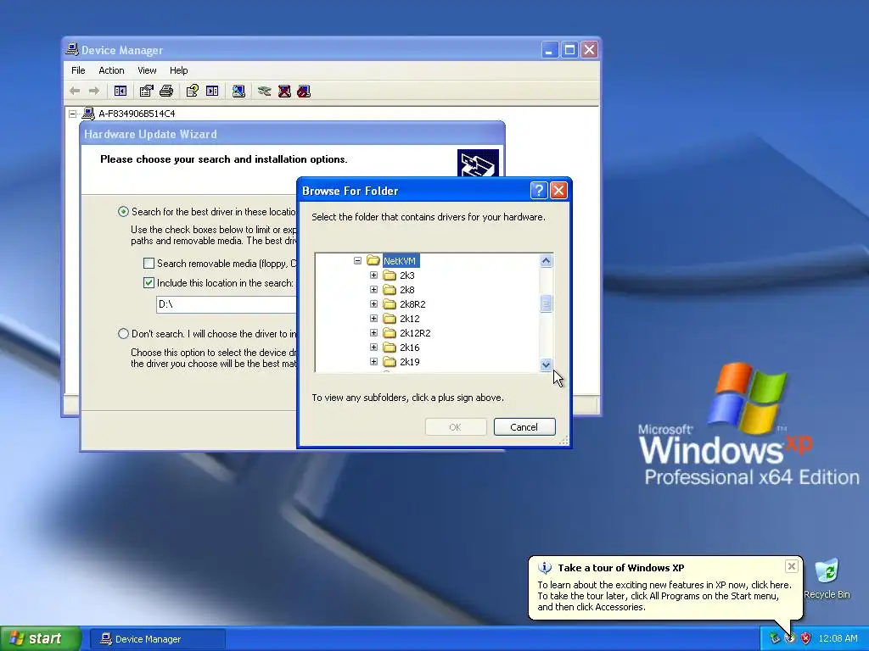Screen dimensions: 869x651
Task: Click the folder tree scroll down arrow
Action: click(546, 364)
